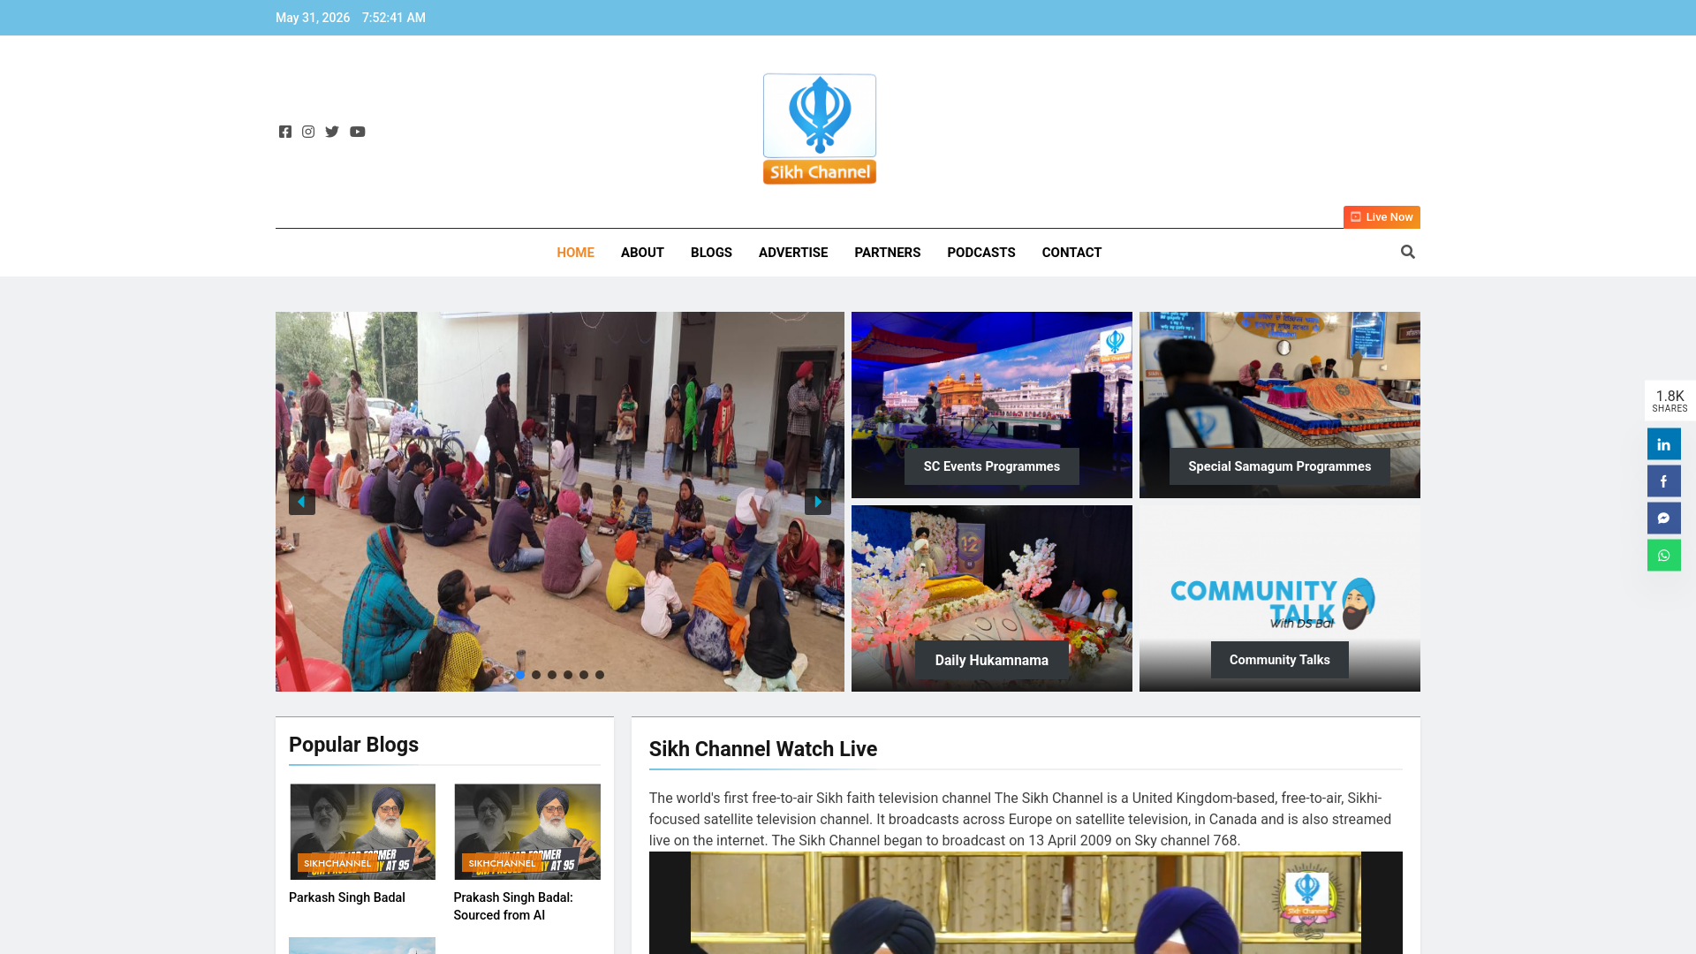Viewport: 1696px width, 954px height.
Task: Open Prakash Singh Badal: Sourced from AI
Action: click(513, 906)
